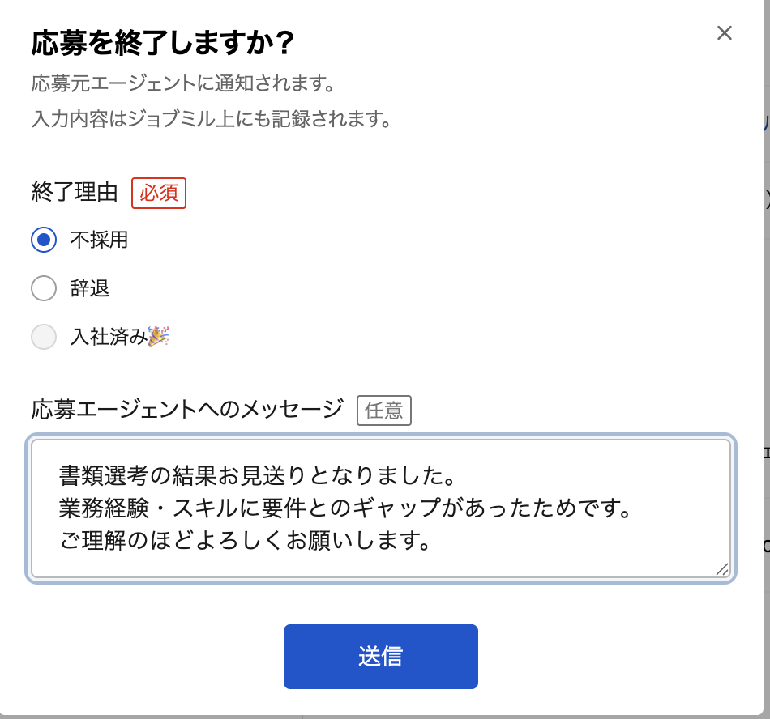Click the 任意 optional badge
This screenshot has height=719, width=770.
tap(384, 411)
